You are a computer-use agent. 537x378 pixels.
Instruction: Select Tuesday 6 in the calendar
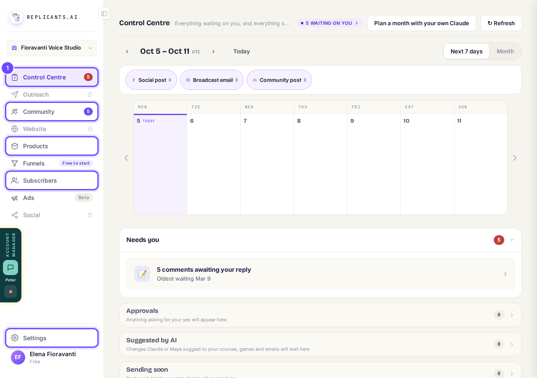click(x=214, y=164)
